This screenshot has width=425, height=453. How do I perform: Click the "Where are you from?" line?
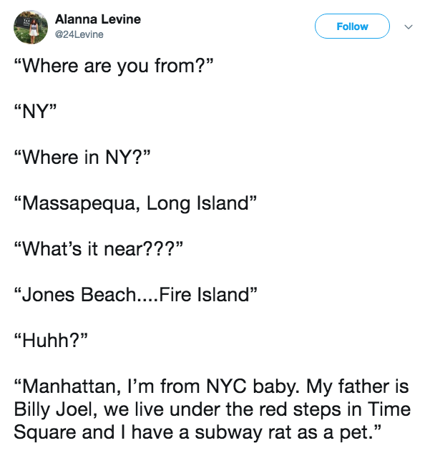point(114,66)
